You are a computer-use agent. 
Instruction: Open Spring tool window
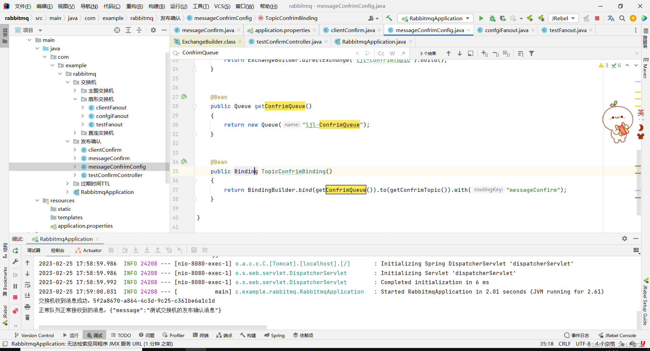(x=275, y=335)
